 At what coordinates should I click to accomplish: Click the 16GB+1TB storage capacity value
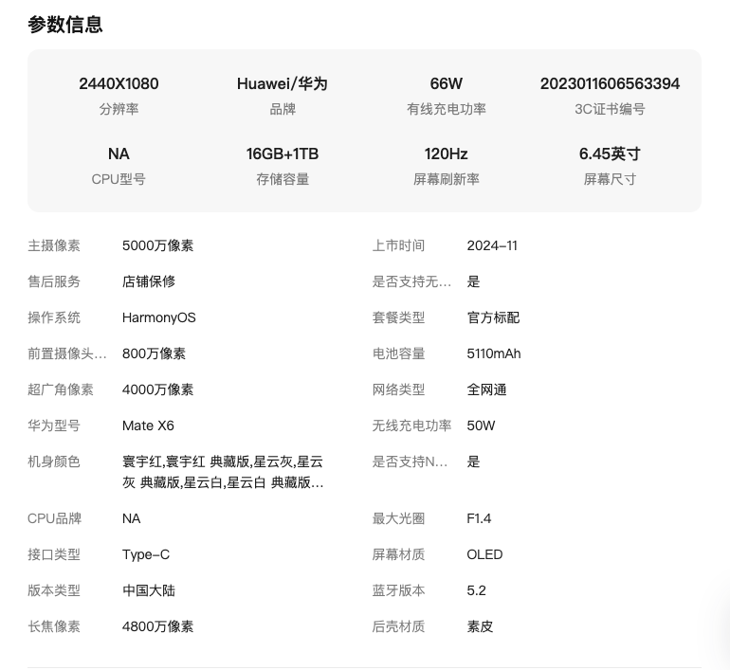pyautogui.click(x=282, y=154)
